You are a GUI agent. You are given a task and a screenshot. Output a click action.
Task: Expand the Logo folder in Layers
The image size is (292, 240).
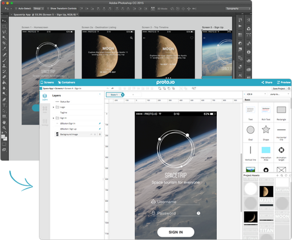click(54, 107)
